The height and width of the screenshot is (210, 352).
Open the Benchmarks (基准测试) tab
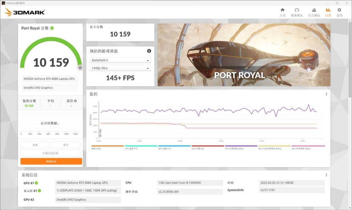[x=297, y=12]
